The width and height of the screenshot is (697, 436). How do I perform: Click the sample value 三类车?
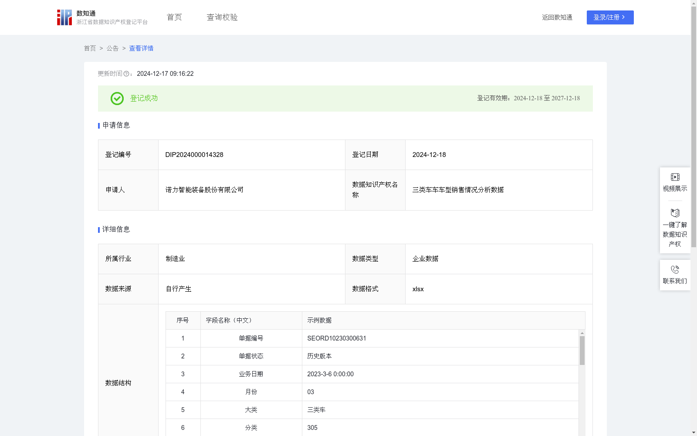316,410
